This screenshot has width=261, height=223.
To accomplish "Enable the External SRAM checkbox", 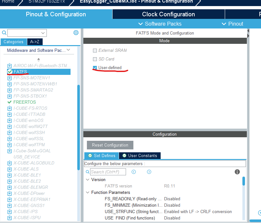I will point(95,50).
